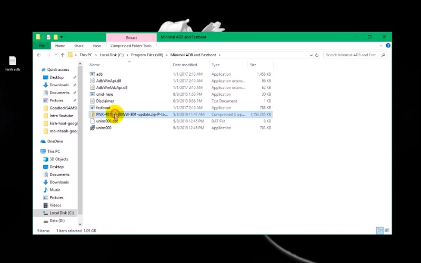Screen dimensions: 421x263
Task: Open the File menu tab
Action: (42, 46)
